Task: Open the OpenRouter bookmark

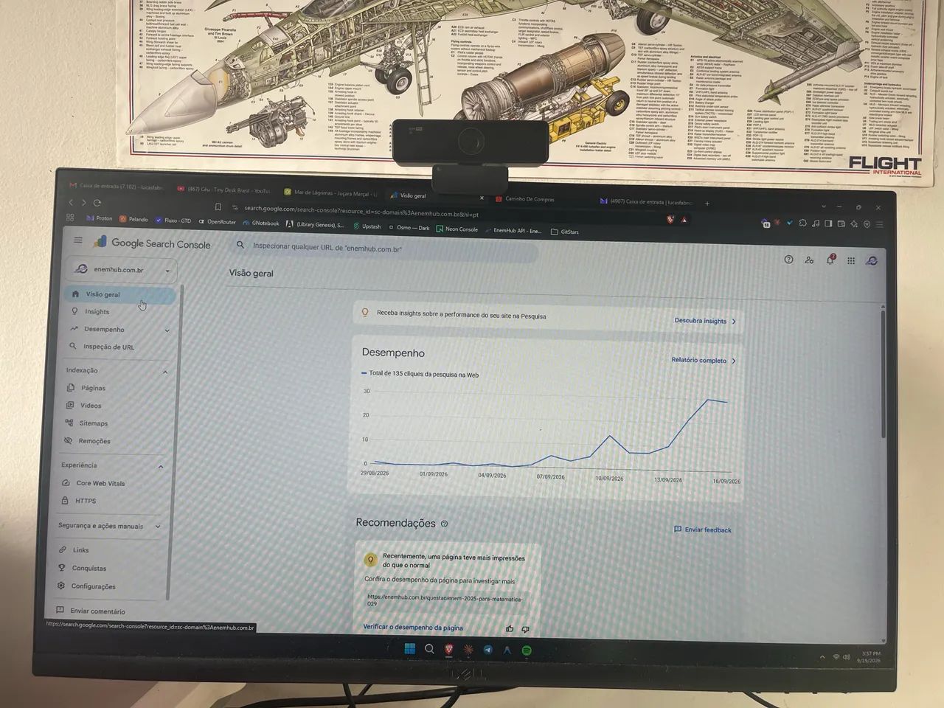Action: 217,221
